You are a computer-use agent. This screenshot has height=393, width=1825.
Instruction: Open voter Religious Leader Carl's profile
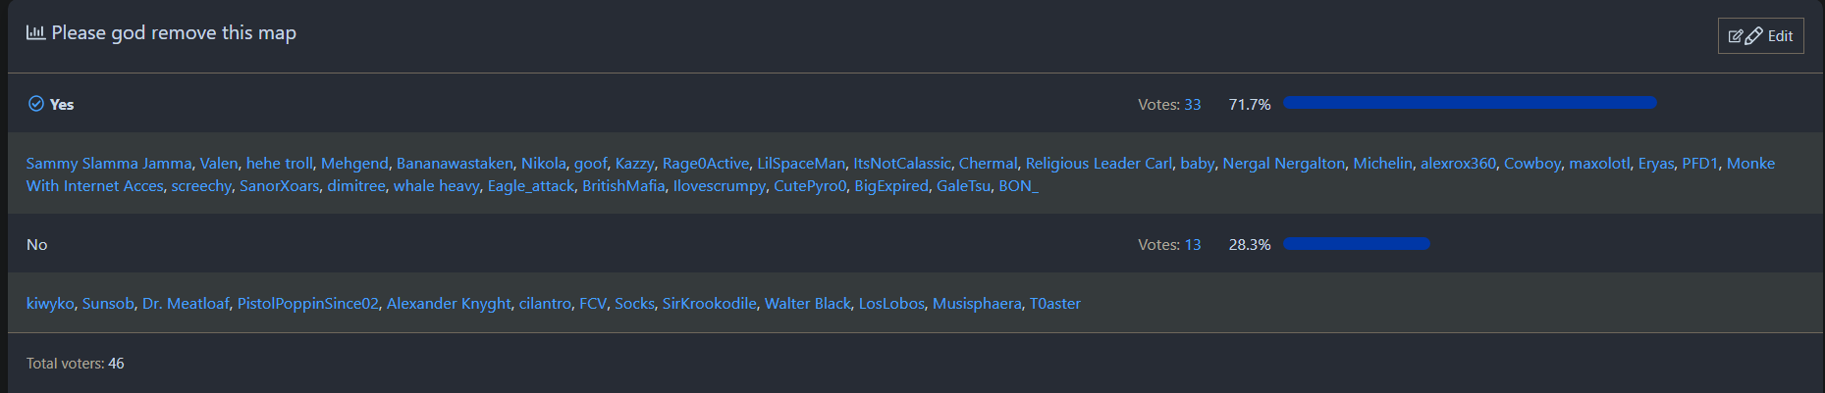[1099, 164]
